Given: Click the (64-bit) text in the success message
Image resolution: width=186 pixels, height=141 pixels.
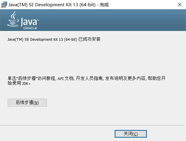Looking at the screenshot, I should tap(71, 39).
